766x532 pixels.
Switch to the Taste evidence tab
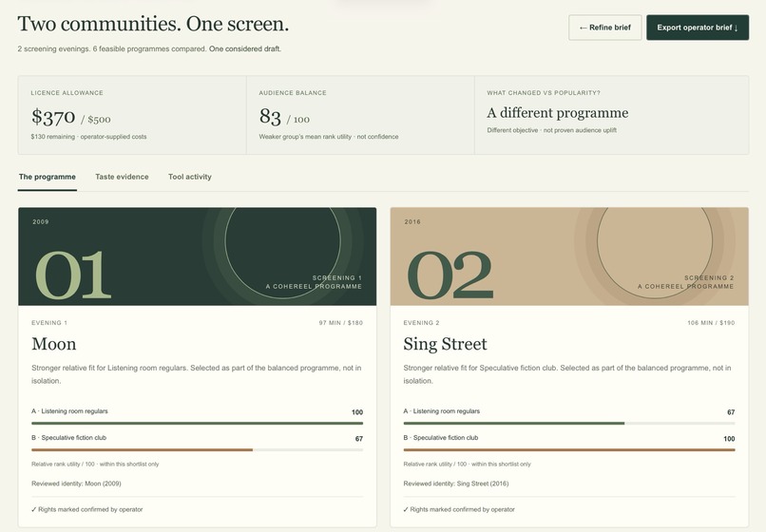click(x=123, y=177)
